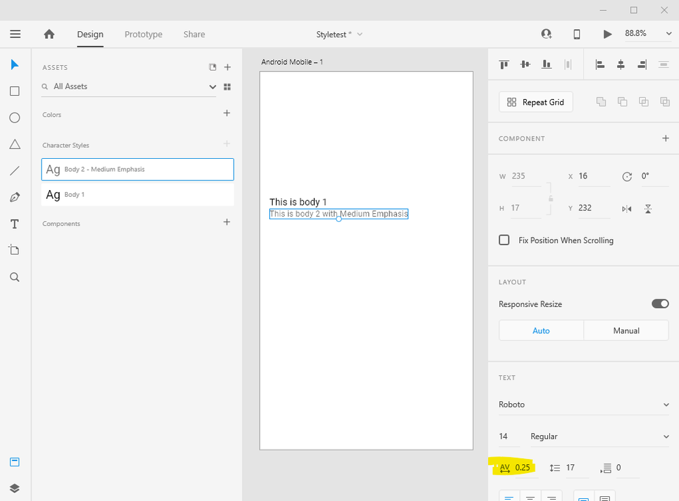Screen dimensions: 679x501
Task: Click the Repeat Grid button
Action: [x=536, y=102]
